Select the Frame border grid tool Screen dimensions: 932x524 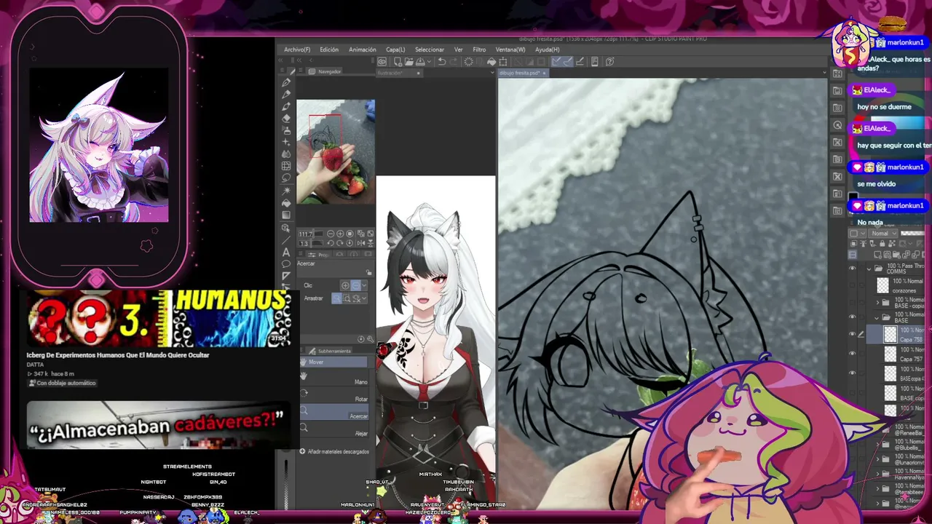click(286, 166)
